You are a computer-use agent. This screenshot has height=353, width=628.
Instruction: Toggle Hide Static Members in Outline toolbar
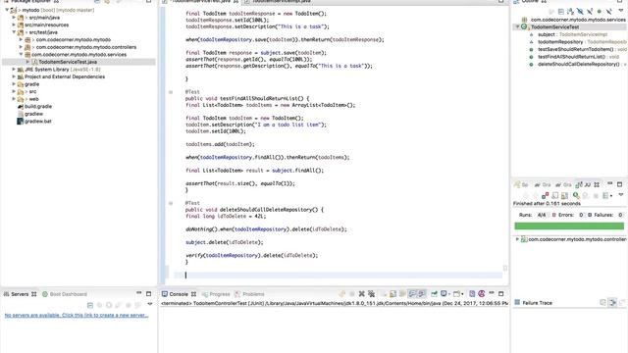click(x=590, y=11)
